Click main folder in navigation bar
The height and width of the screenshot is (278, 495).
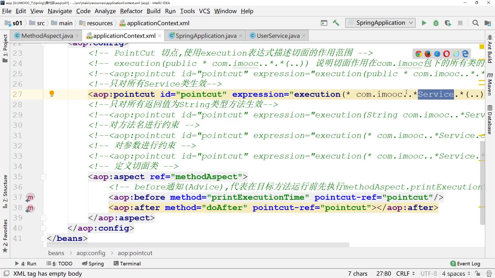pos(62,23)
